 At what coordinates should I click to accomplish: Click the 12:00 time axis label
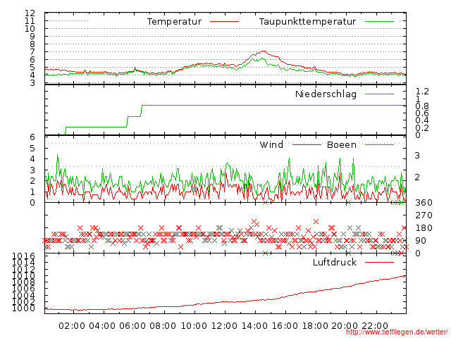pyautogui.click(x=224, y=326)
